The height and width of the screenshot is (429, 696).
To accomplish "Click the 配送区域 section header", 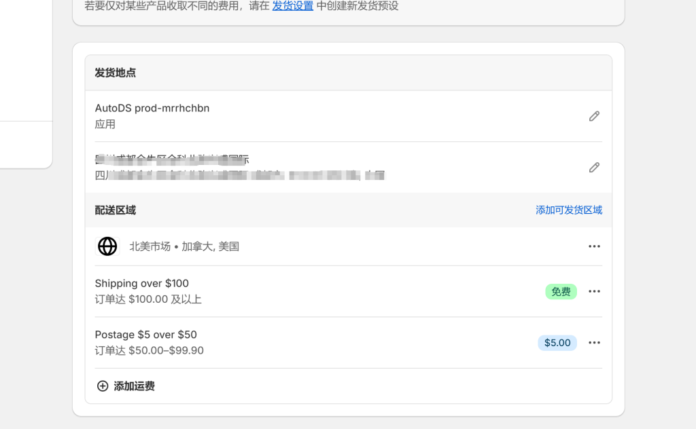I will (x=115, y=210).
